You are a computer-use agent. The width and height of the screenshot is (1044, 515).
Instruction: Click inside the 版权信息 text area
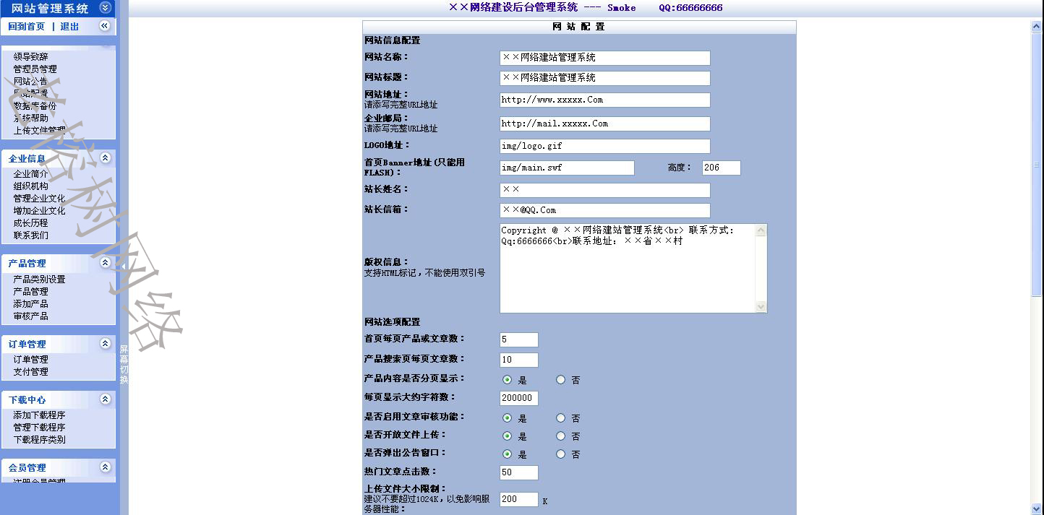(x=627, y=268)
